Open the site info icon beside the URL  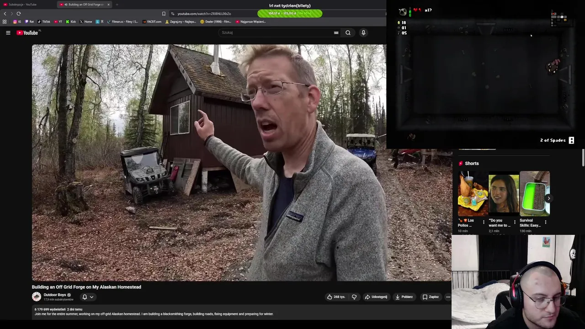pyautogui.click(x=172, y=14)
